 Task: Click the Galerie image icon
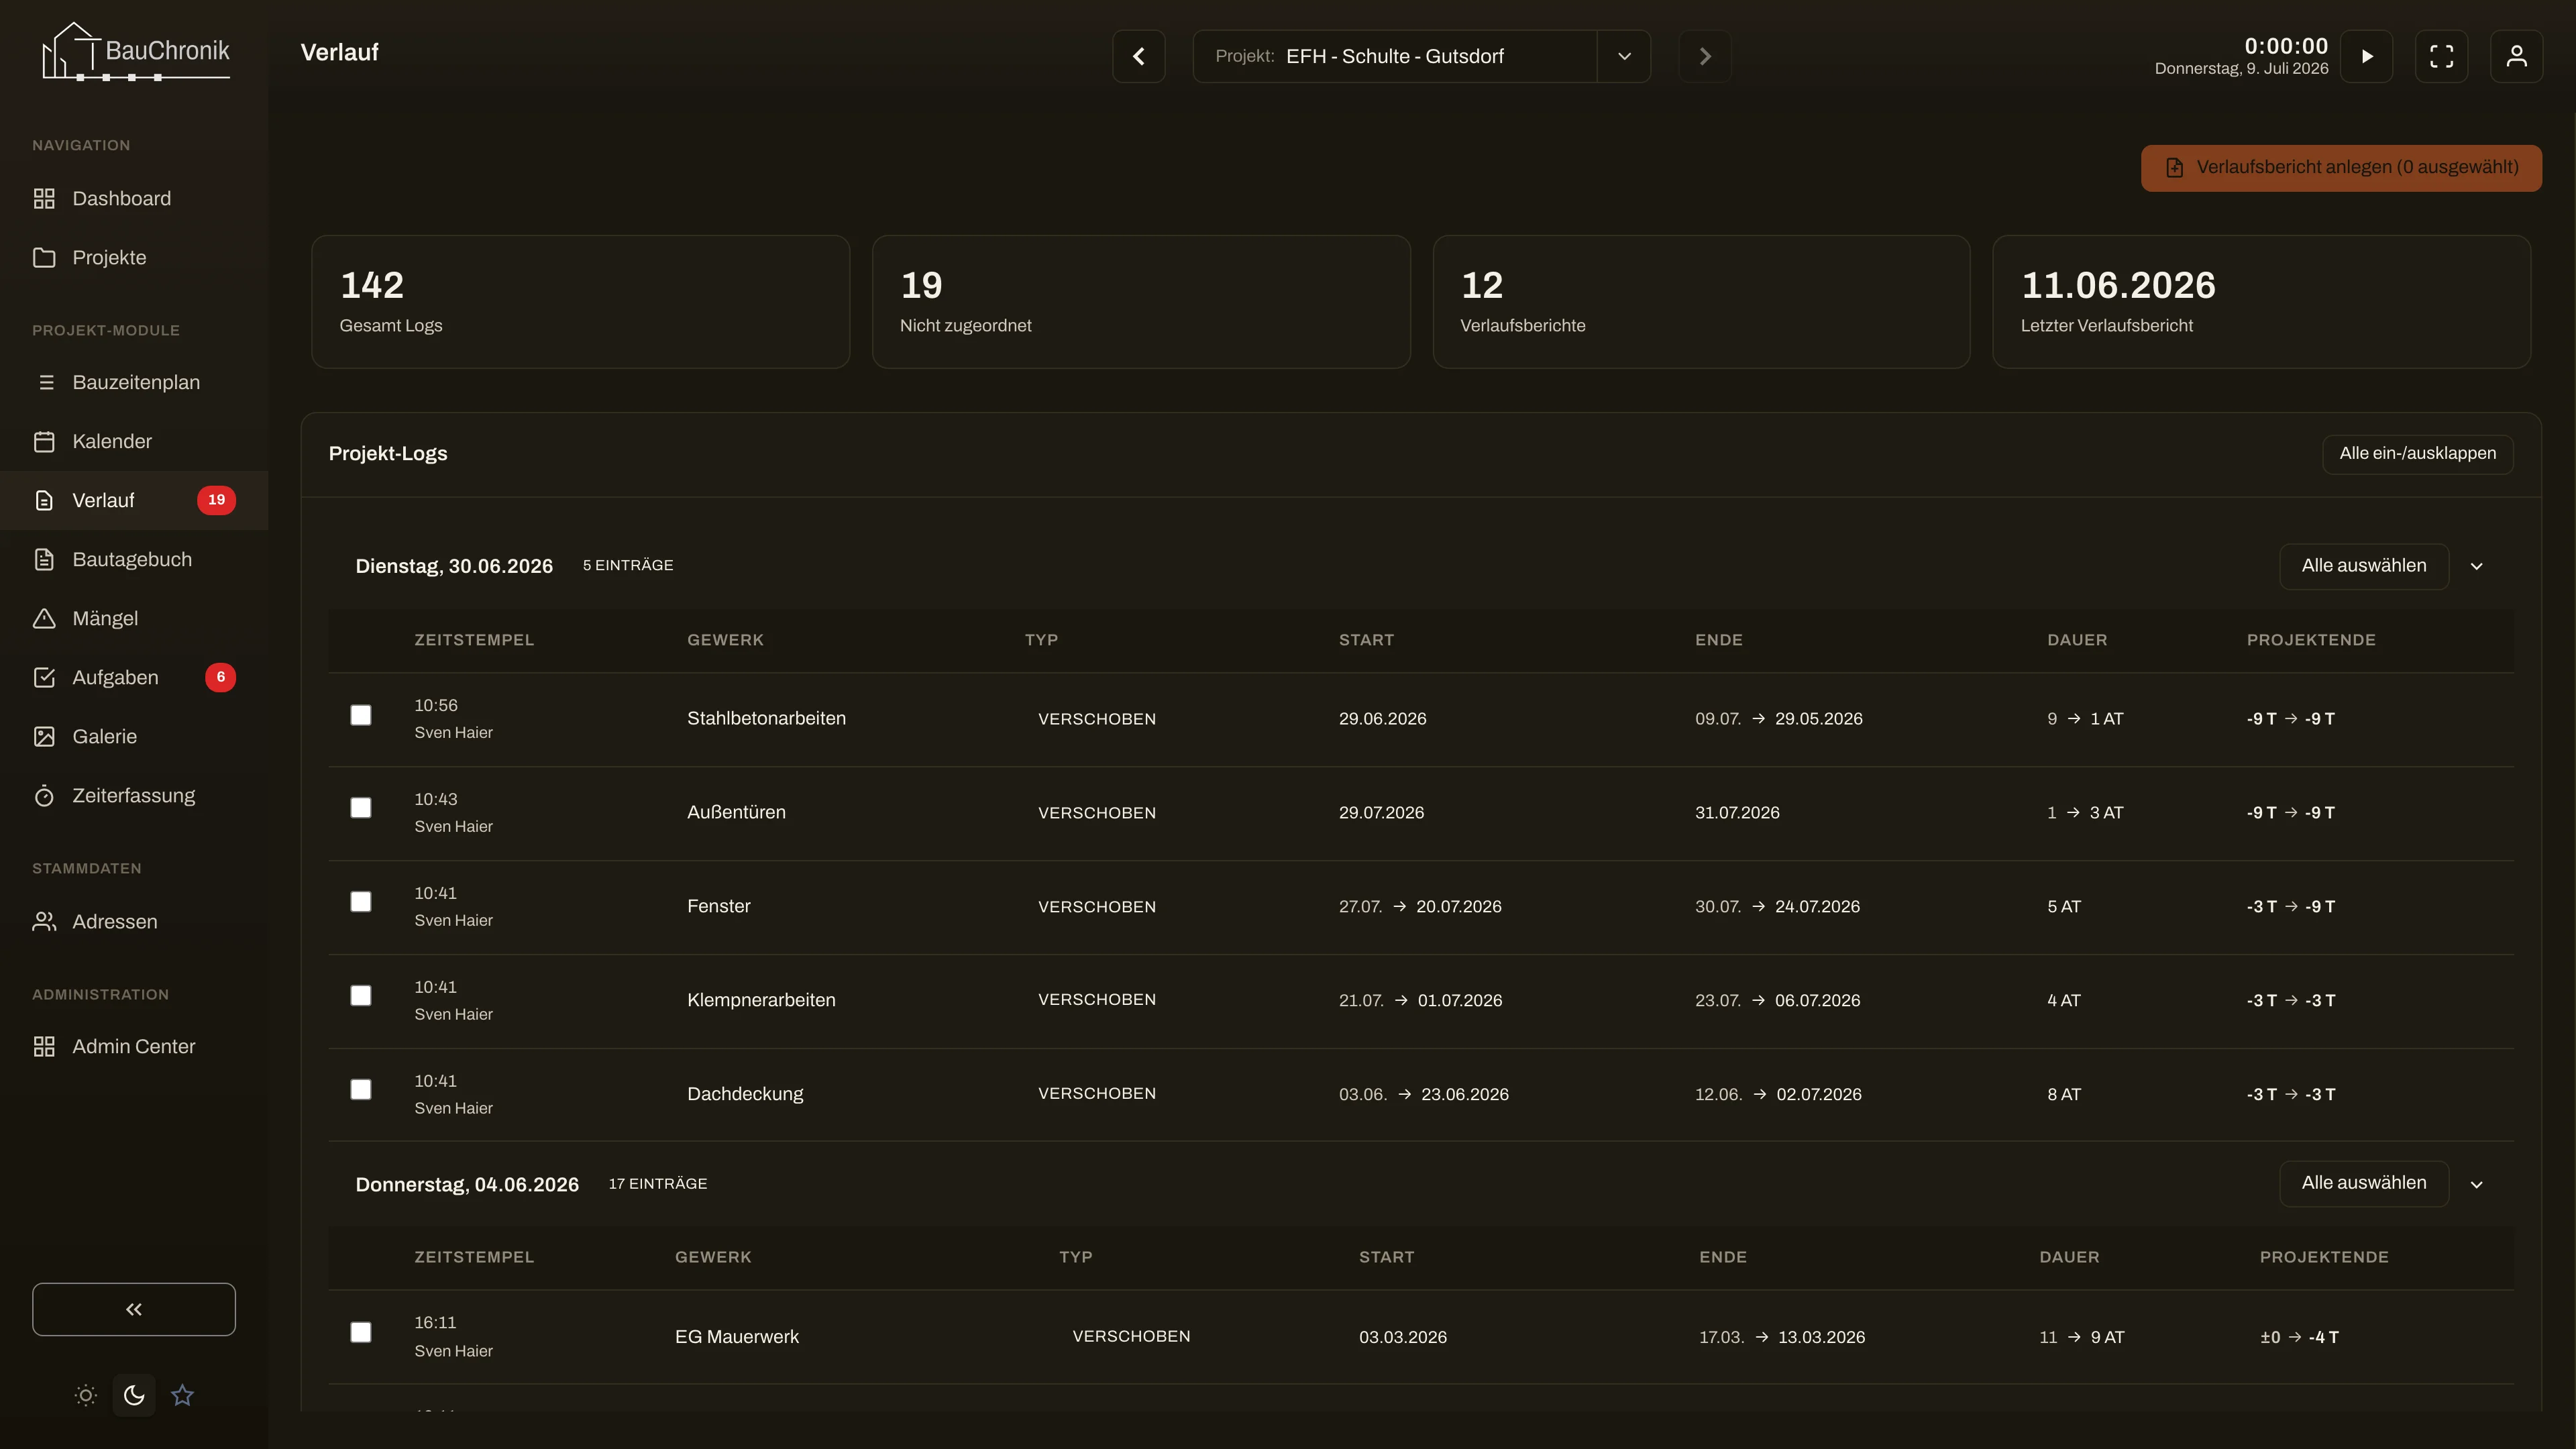coord(44,736)
